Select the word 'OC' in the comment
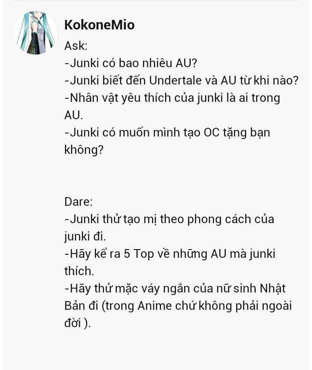Image resolution: width=312 pixels, height=370 pixels. click(211, 133)
